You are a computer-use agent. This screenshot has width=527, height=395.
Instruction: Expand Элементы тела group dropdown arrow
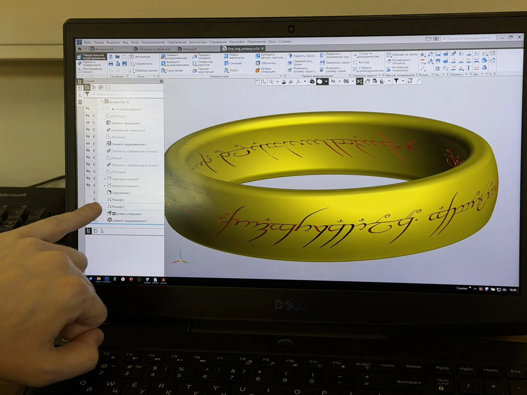tap(281, 76)
